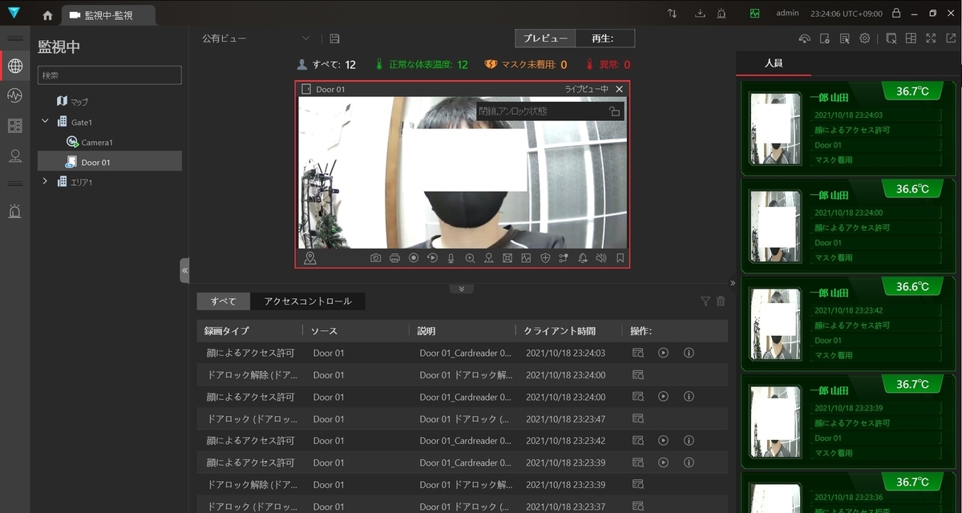Enable digital zoom on the live view
The width and height of the screenshot is (962, 513).
468,258
